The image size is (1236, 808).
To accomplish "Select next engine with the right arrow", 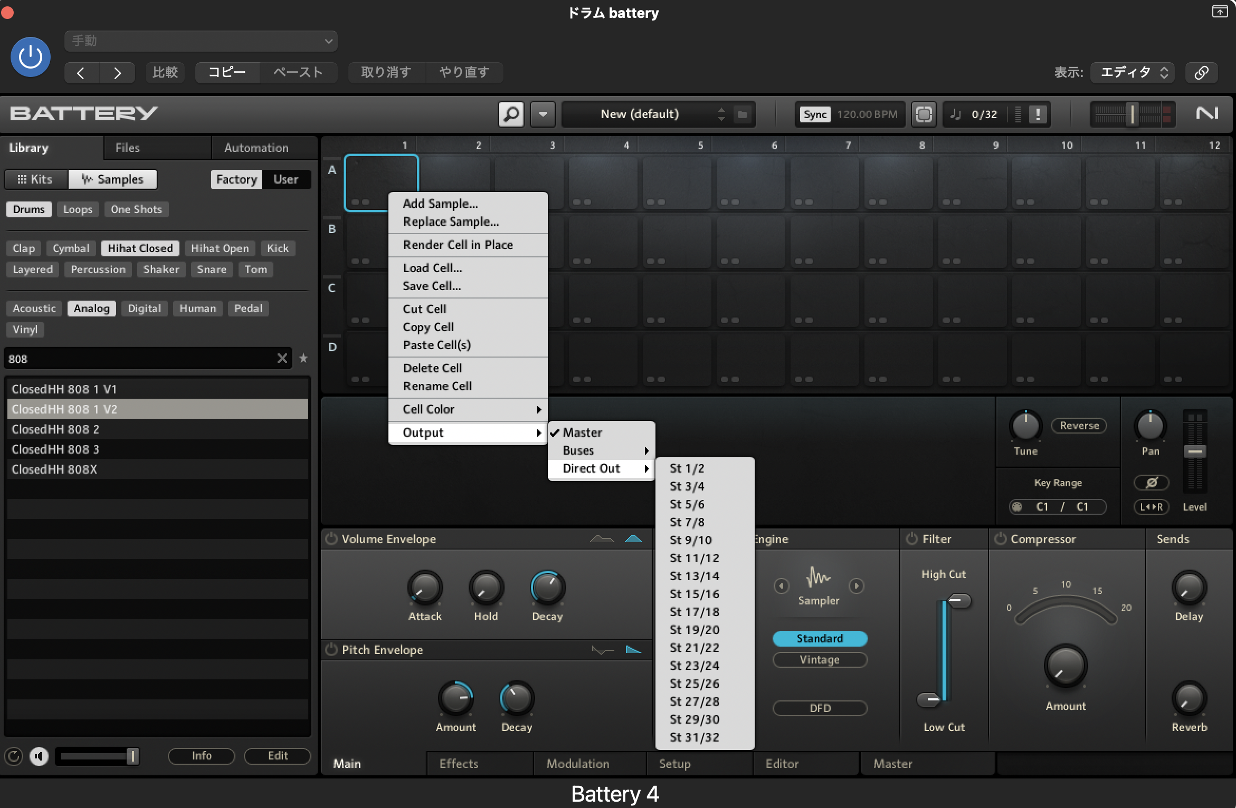I will click(857, 585).
